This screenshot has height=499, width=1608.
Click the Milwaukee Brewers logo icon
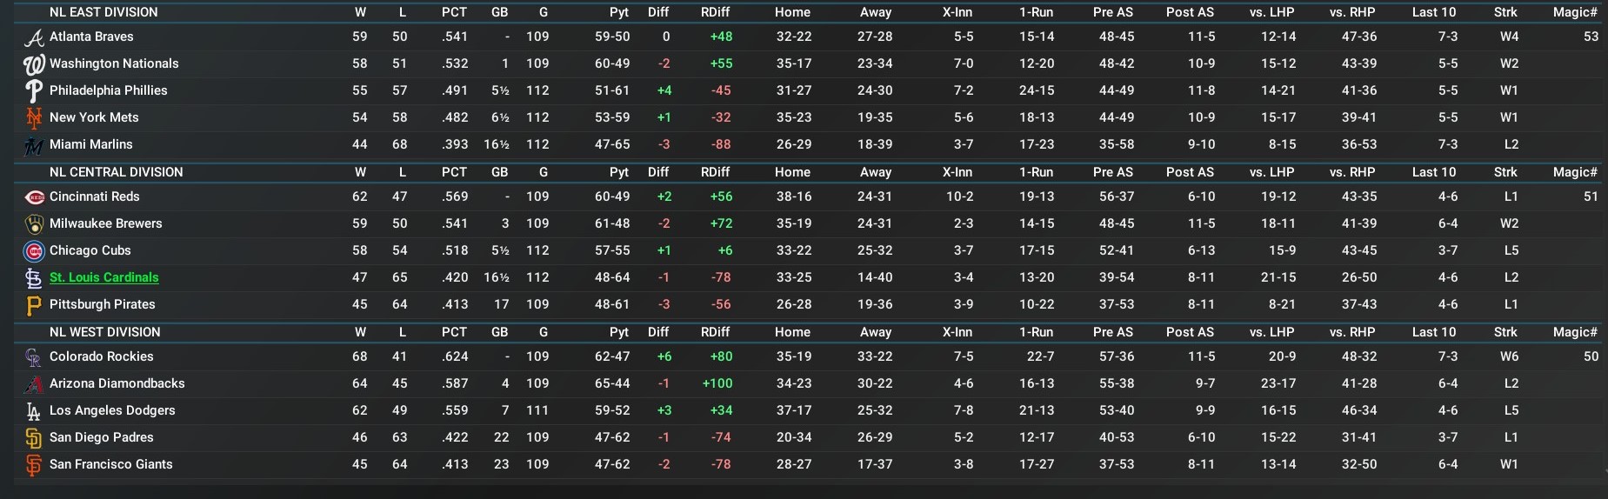[33, 224]
